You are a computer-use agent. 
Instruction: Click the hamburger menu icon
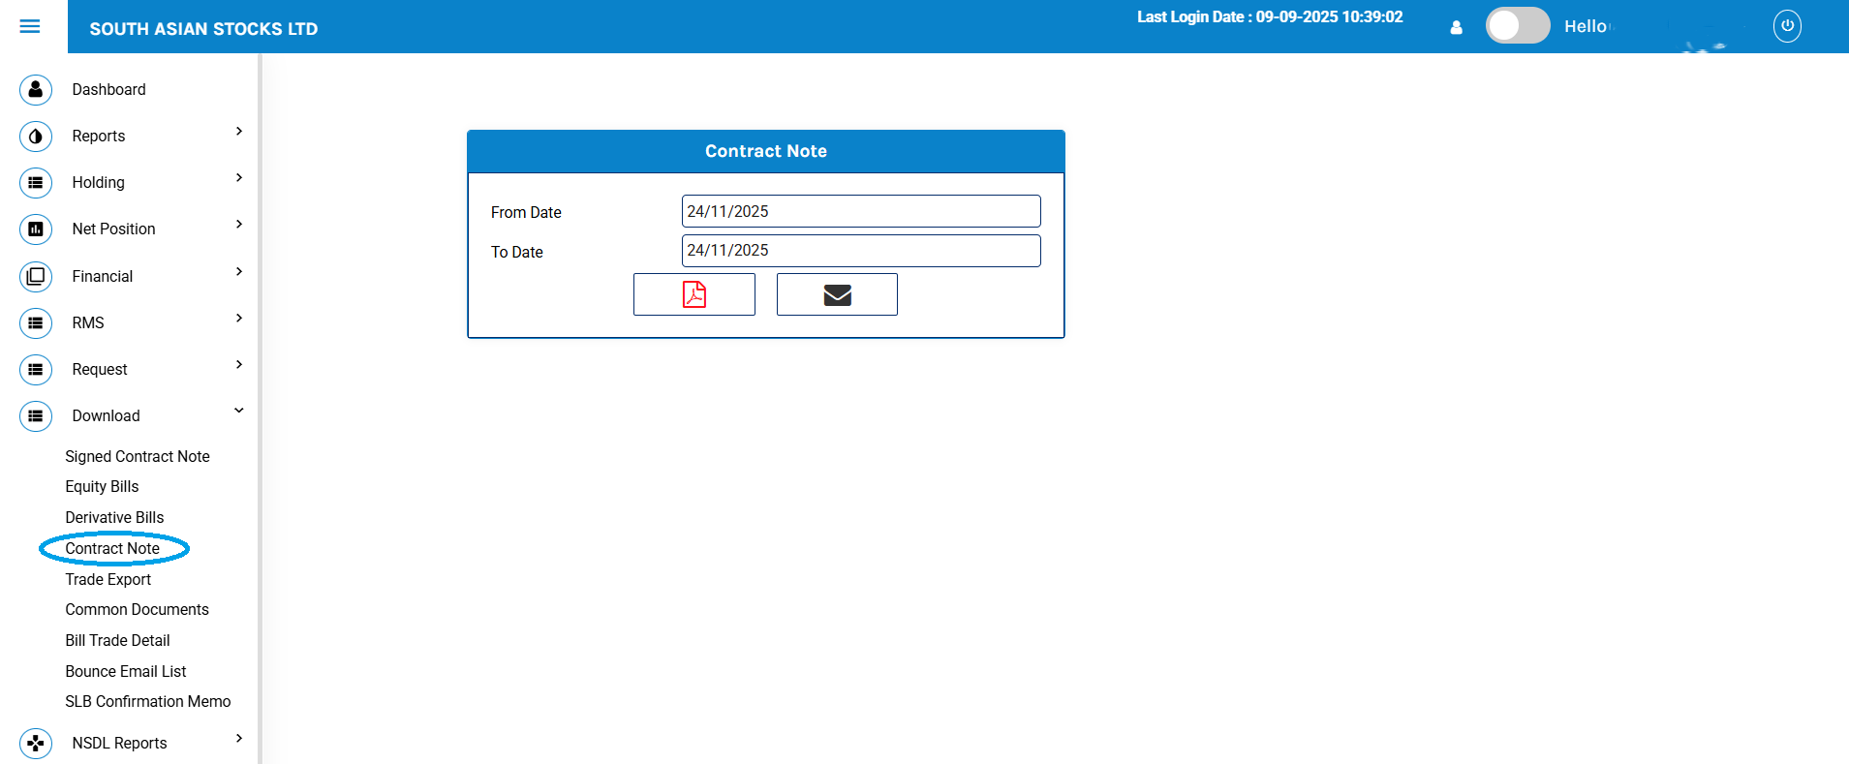(x=30, y=26)
